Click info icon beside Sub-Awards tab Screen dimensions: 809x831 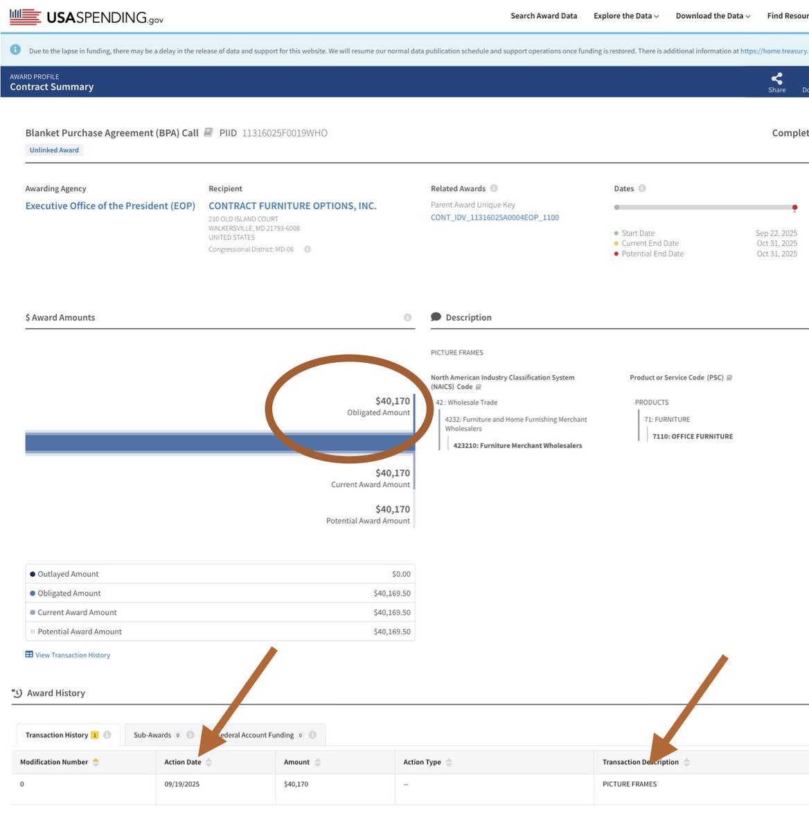[x=190, y=735]
